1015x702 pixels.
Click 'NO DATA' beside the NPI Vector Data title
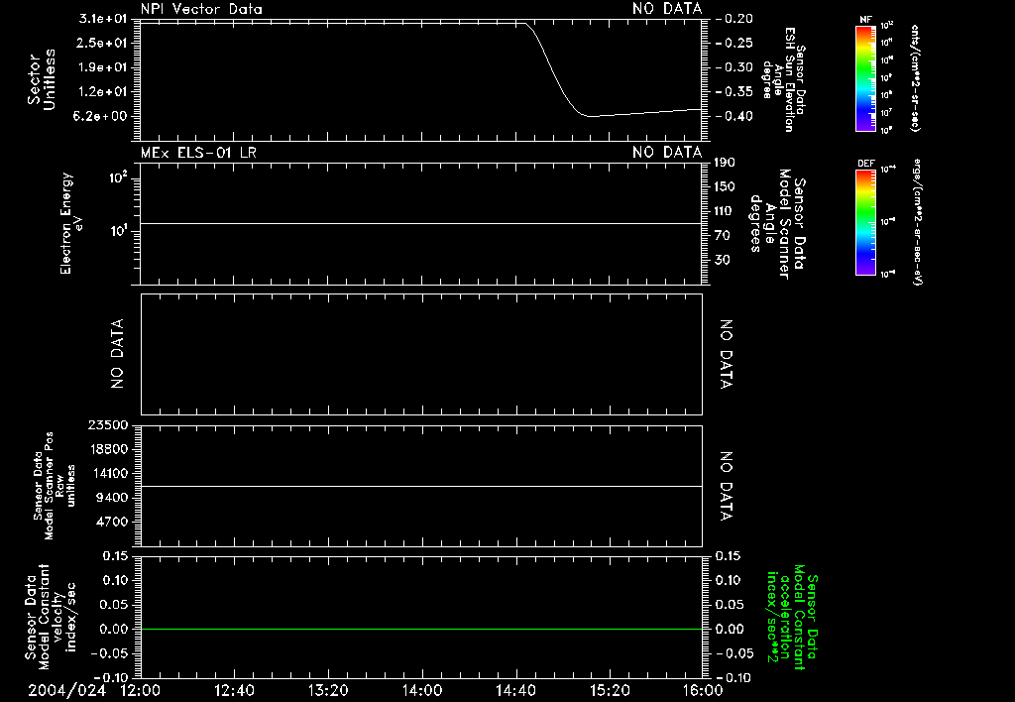pyautogui.click(x=667, y=9)
